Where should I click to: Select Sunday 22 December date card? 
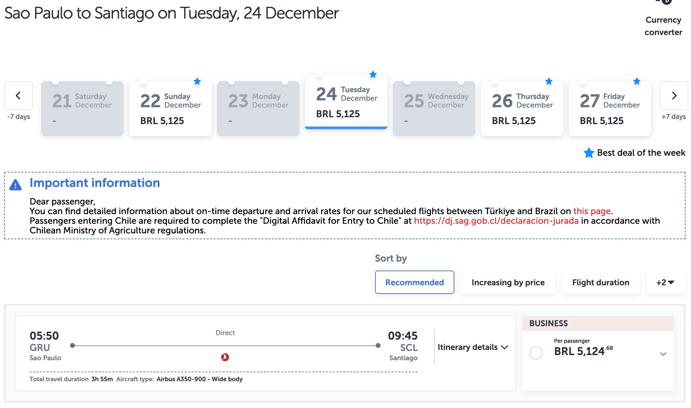coord(170,109)
